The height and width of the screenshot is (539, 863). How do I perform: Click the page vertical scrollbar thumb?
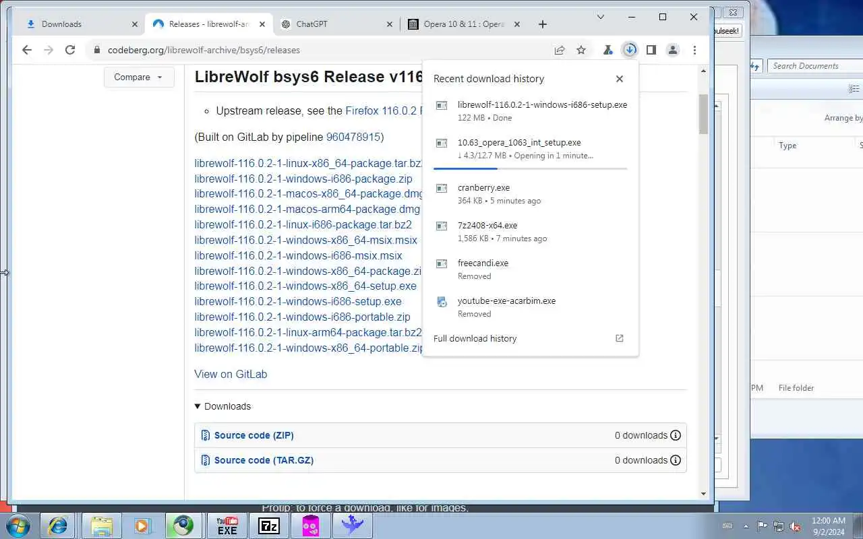click(703, 113)
